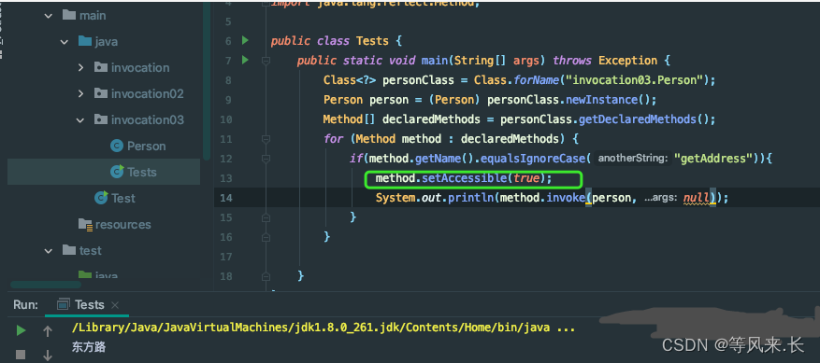Collapse the java source folder chevron
The image size is (820, 363).
pyautogui.click(x=65, y=42)
